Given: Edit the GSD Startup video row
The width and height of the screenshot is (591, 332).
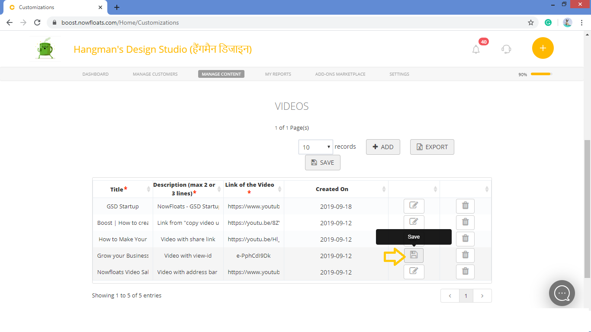Looking at the screenshot, I should pyautogui.click(x=414, y=206).
